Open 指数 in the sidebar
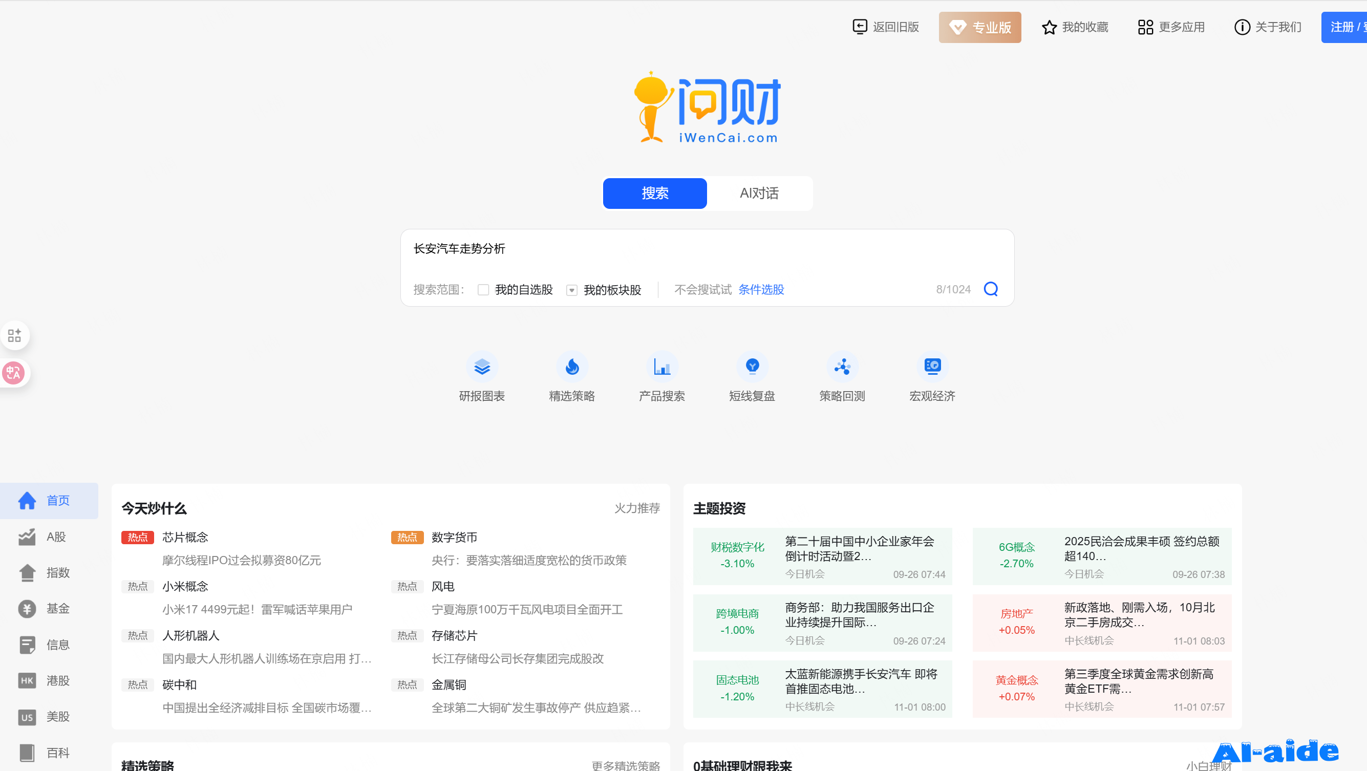Screen dimensions: 1367x771 (49, 572)
